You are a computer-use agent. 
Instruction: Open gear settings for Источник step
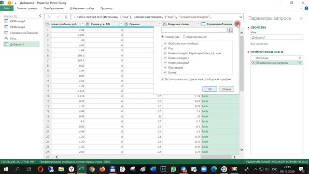coord(300,58)
